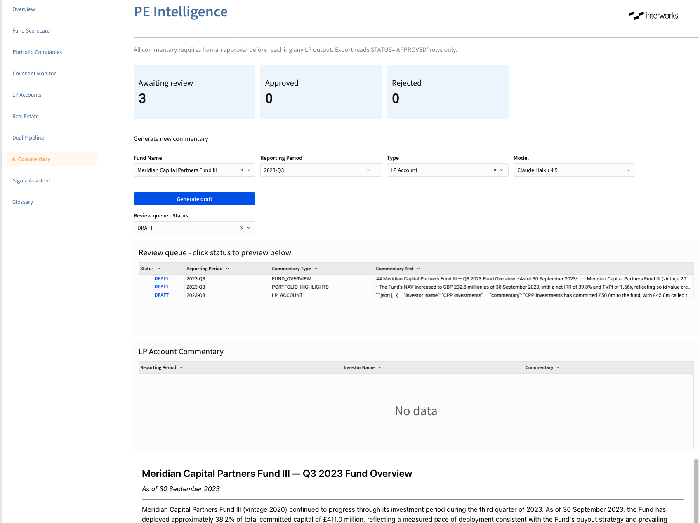
Task: Click the Approved count card
Action: 321,92
